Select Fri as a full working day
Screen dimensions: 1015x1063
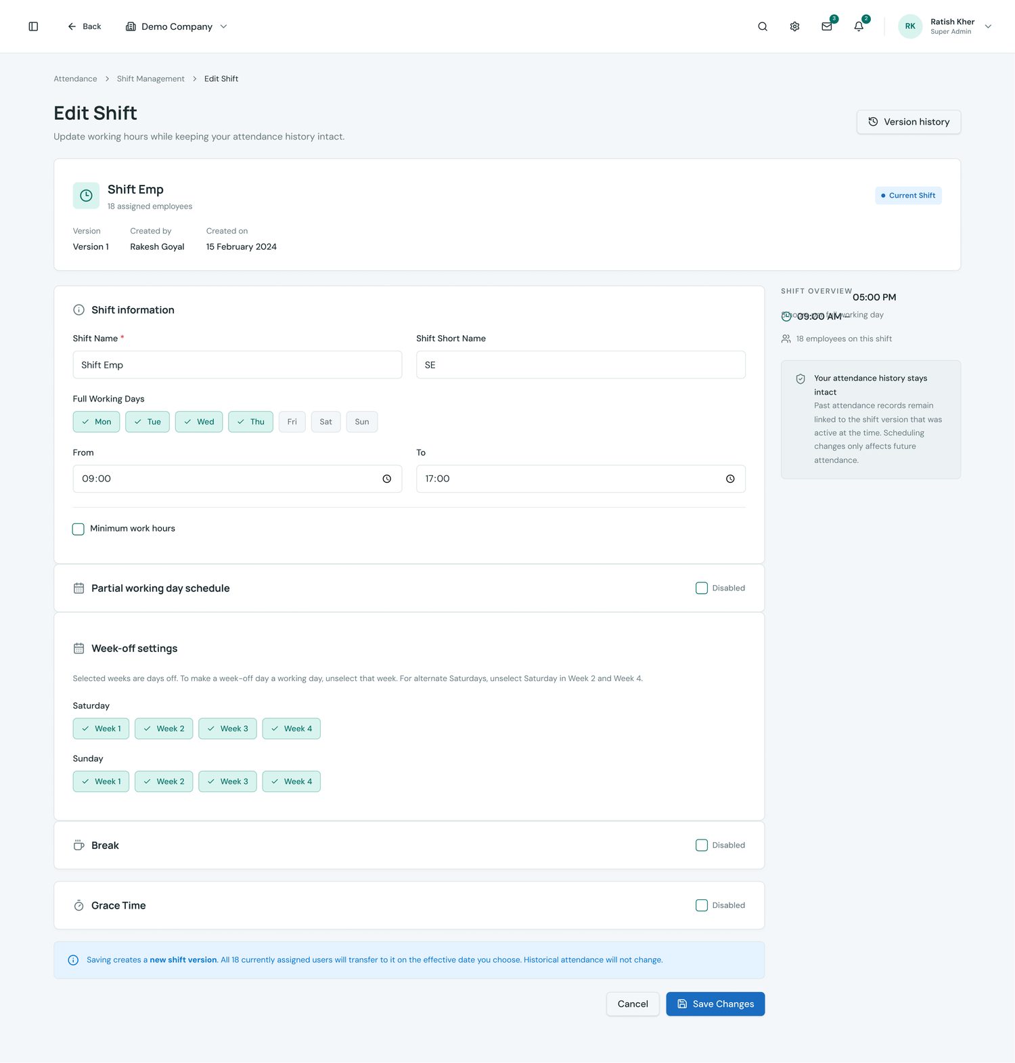[292, 422]
